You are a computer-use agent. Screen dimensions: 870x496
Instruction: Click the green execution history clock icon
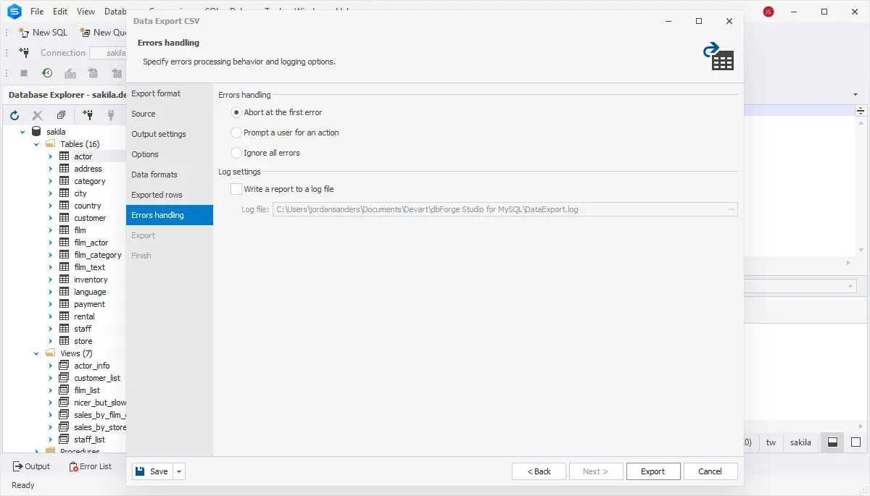pyautogui.click(x=47, y=73)
